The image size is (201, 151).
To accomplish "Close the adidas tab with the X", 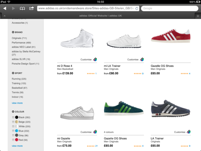I will 5,16.
